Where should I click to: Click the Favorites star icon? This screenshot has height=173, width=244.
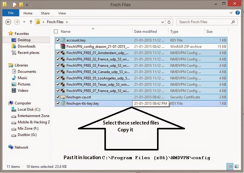(x=11, y=33)
